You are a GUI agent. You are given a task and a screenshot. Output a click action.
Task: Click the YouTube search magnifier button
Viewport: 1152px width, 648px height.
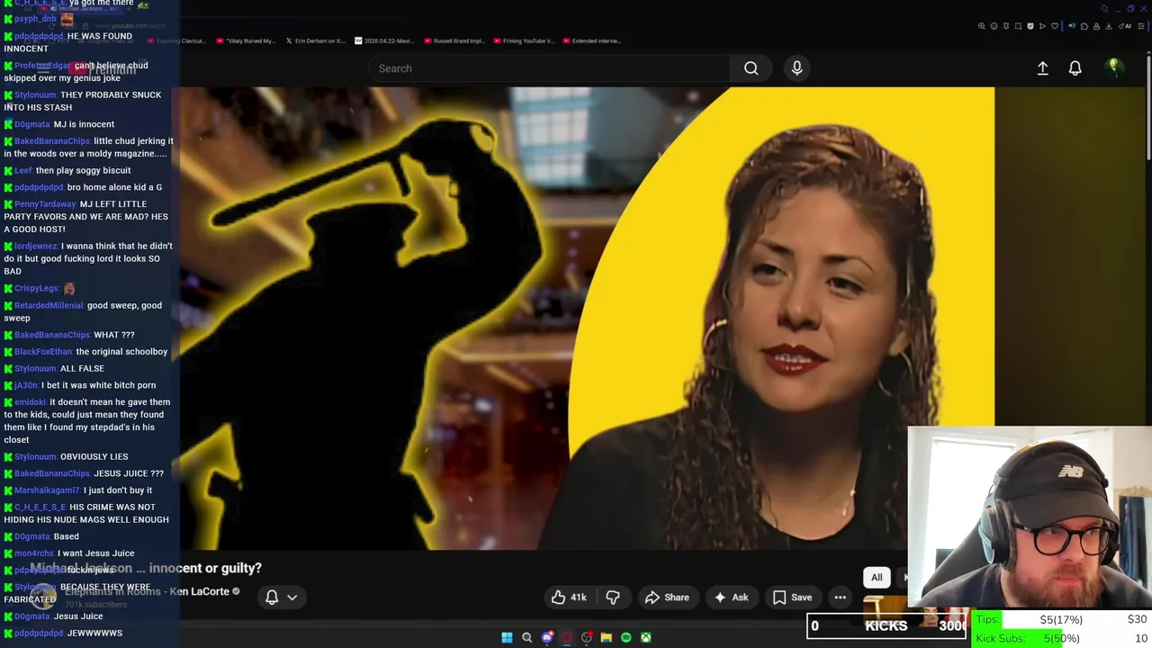click(751, 68)
